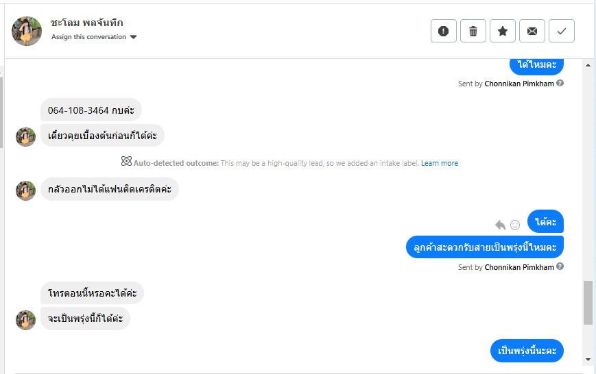
Task: Click help icon after the lower Sent by line
Action: click(x=560, y=267)
